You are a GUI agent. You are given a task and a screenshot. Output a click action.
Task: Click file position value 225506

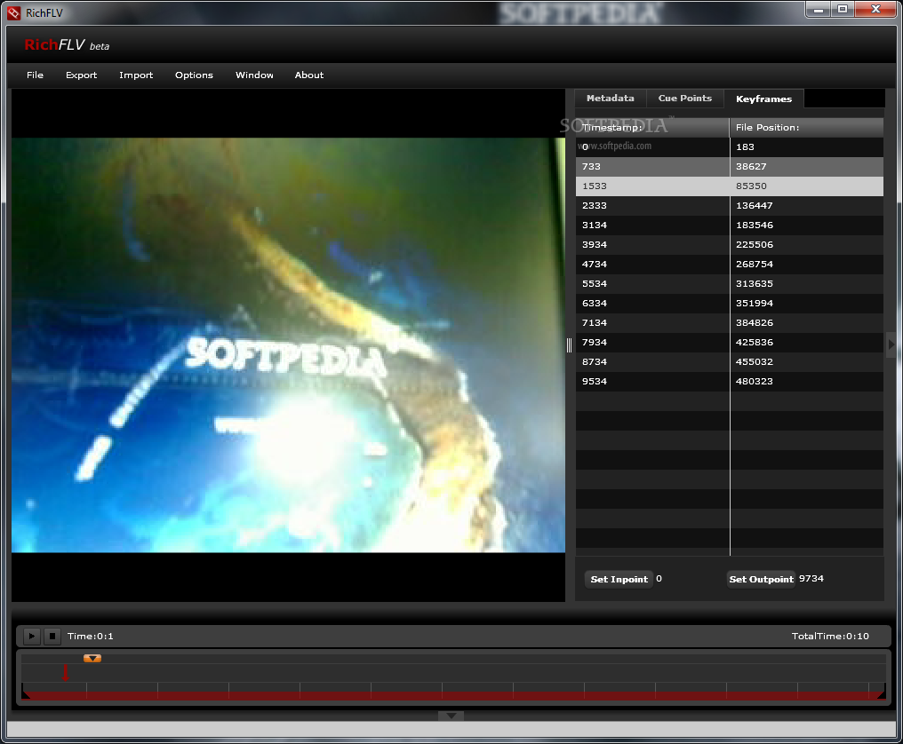tap(754, 244)
